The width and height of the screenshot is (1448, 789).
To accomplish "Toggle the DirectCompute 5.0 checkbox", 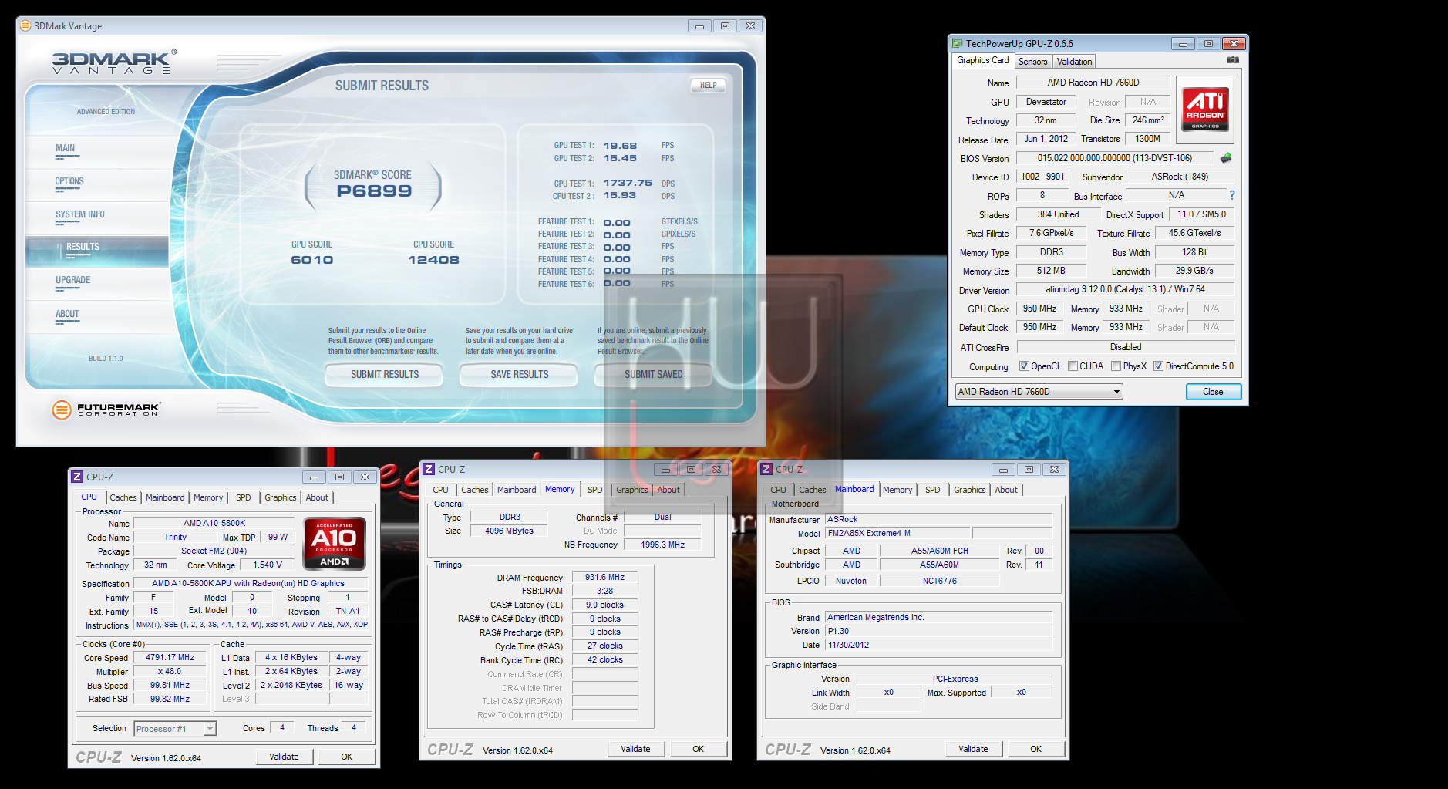I will pyautogui.click(x=1158, y=366).
